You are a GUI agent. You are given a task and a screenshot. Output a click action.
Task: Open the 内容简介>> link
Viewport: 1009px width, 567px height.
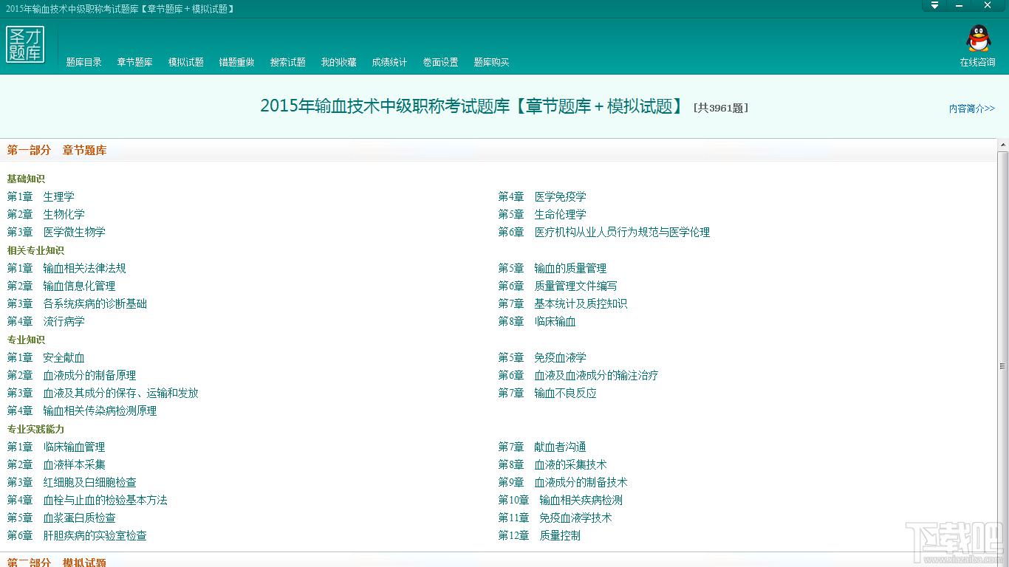[971, 109]
